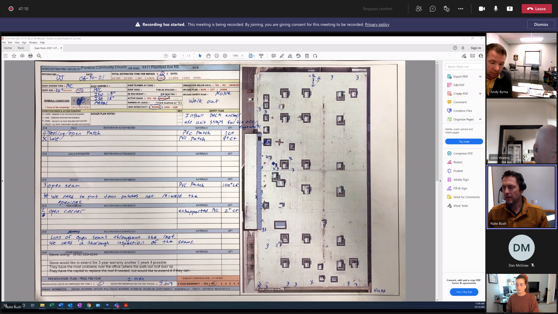Switch to the Tools tab
Screen dimensions: 558x314
21,48
